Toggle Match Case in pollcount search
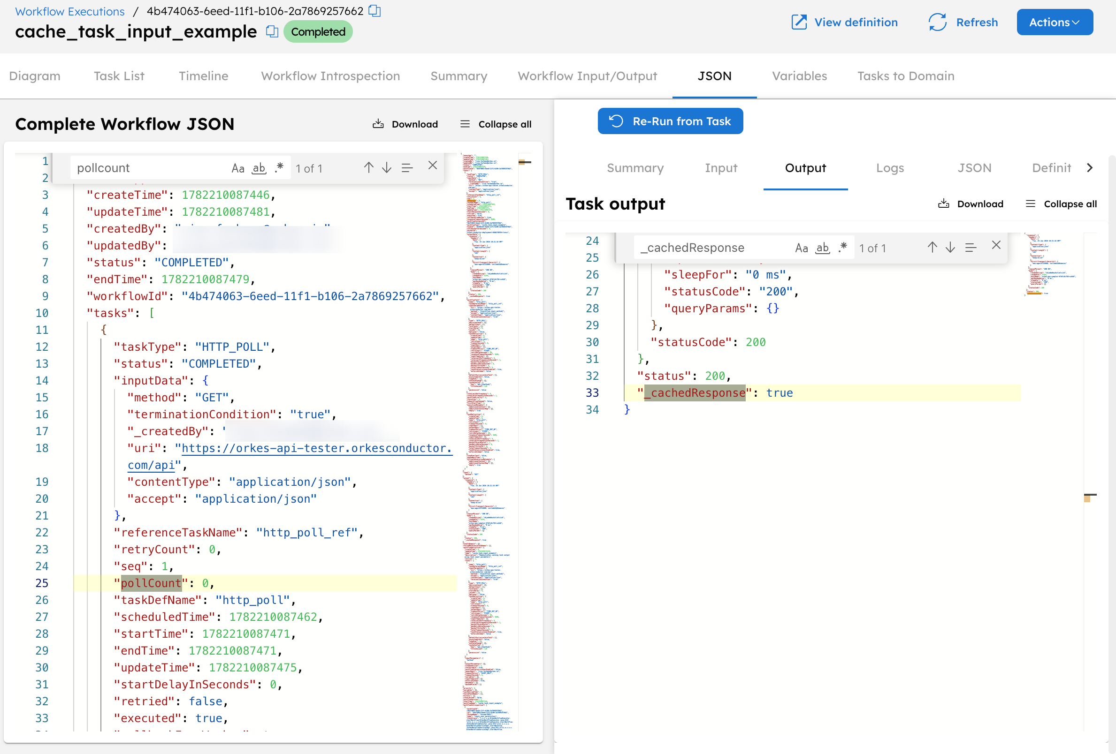1116x754 pixels. pyautogui.click(x=238, y=168)
